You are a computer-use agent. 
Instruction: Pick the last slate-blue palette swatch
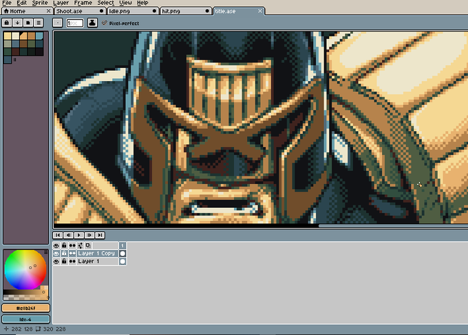pyautogui.click(x=8, y=59)
